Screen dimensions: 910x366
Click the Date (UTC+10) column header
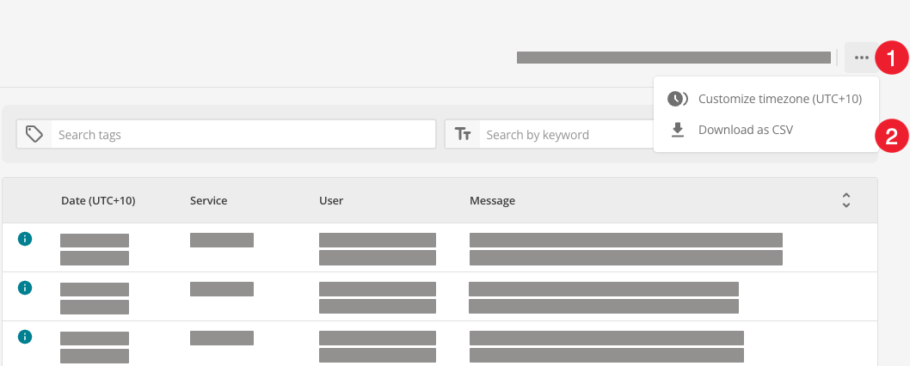(98, 201)
